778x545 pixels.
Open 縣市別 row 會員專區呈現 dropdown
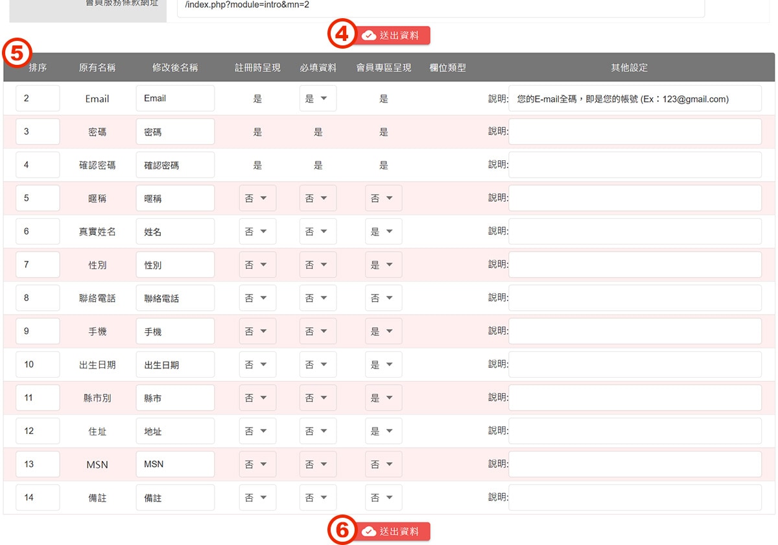(383, 398)
